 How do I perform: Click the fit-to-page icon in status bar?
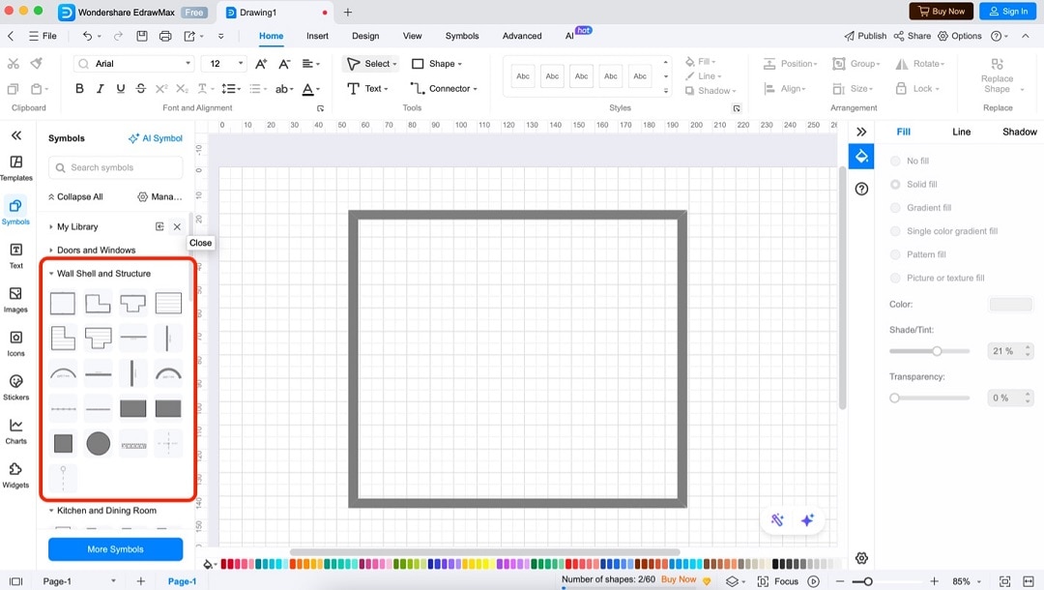point(1004,581)
